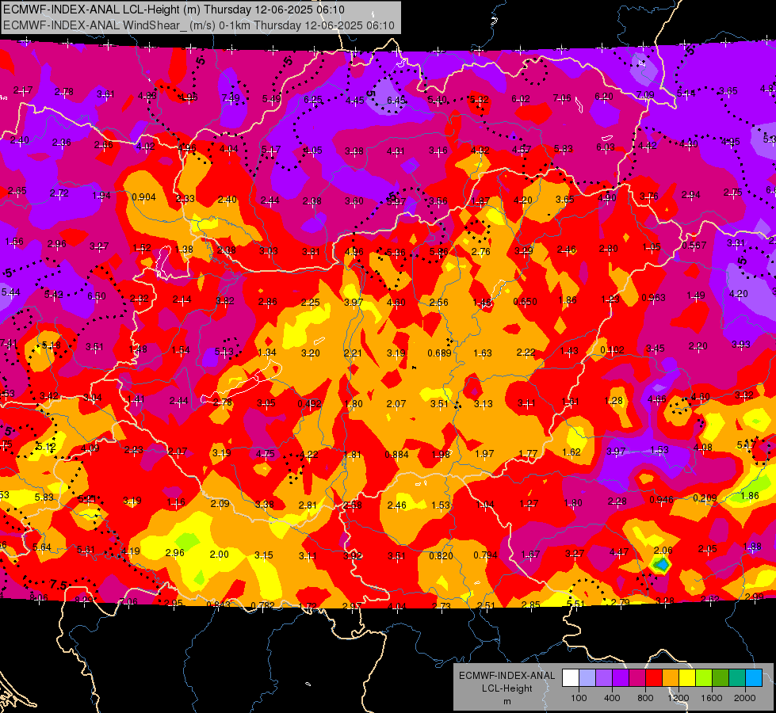Click the wind shear value 6.50
Image resolution: width=776 pixels, height=713 pixels.
pos(97,295)
